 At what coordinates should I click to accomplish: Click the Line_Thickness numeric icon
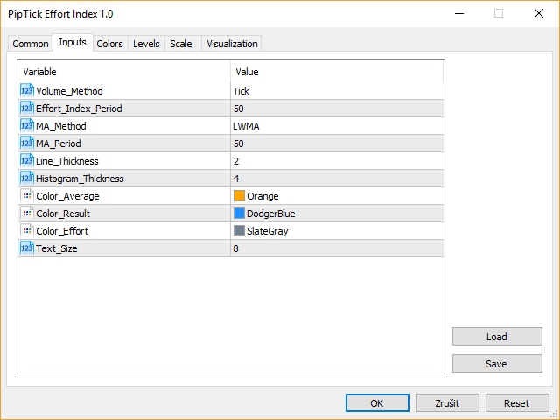point(26,161)
